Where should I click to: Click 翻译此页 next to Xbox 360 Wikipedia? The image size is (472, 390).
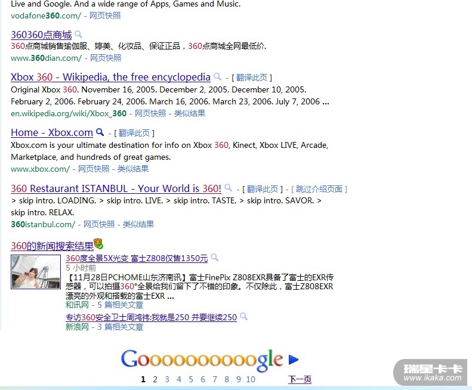251,78
